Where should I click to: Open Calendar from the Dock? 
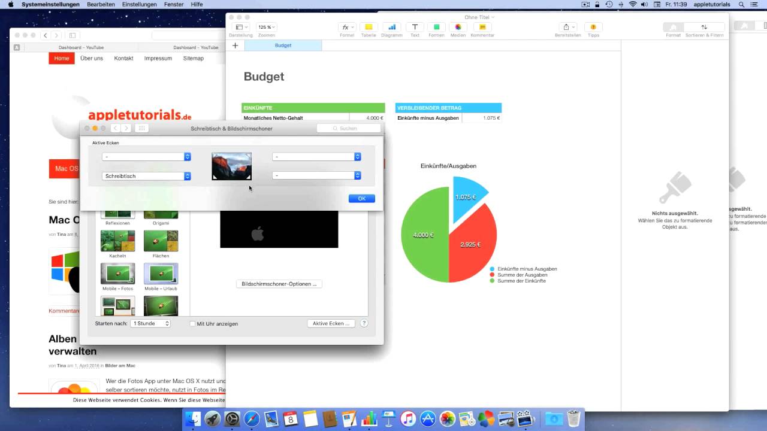(291, 418)
